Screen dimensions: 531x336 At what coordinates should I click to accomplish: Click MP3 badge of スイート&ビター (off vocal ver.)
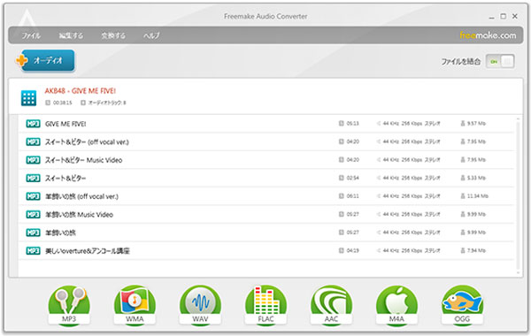(34, 141)
